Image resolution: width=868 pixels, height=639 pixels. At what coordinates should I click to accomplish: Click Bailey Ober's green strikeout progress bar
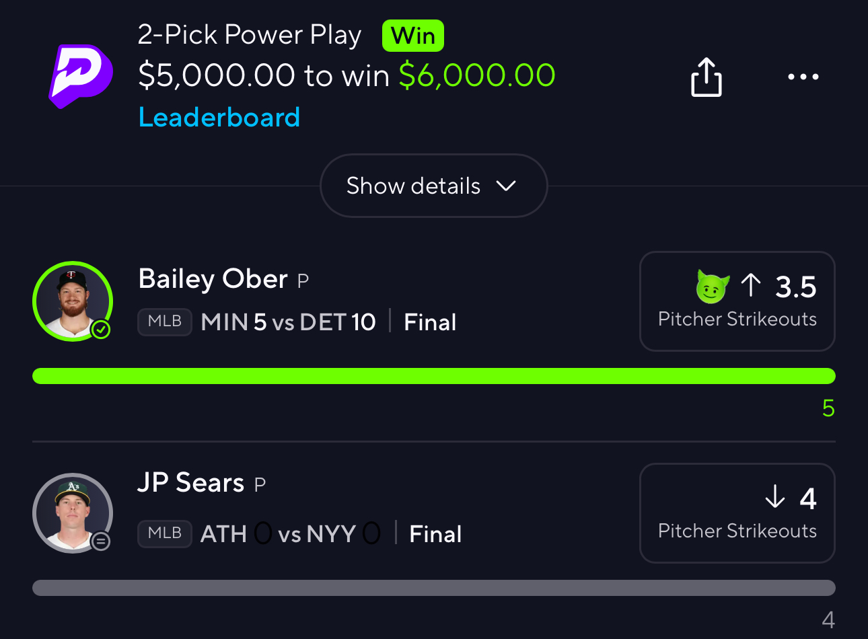click(433, 376)
